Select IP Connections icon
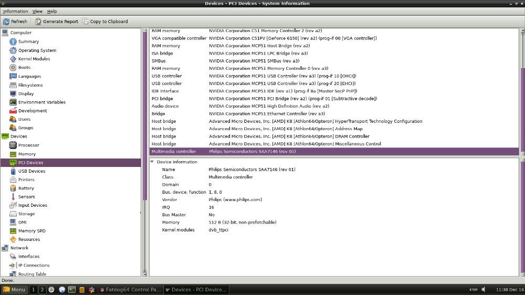The height and width of the screenshot is (295, 525). (13, 265)
